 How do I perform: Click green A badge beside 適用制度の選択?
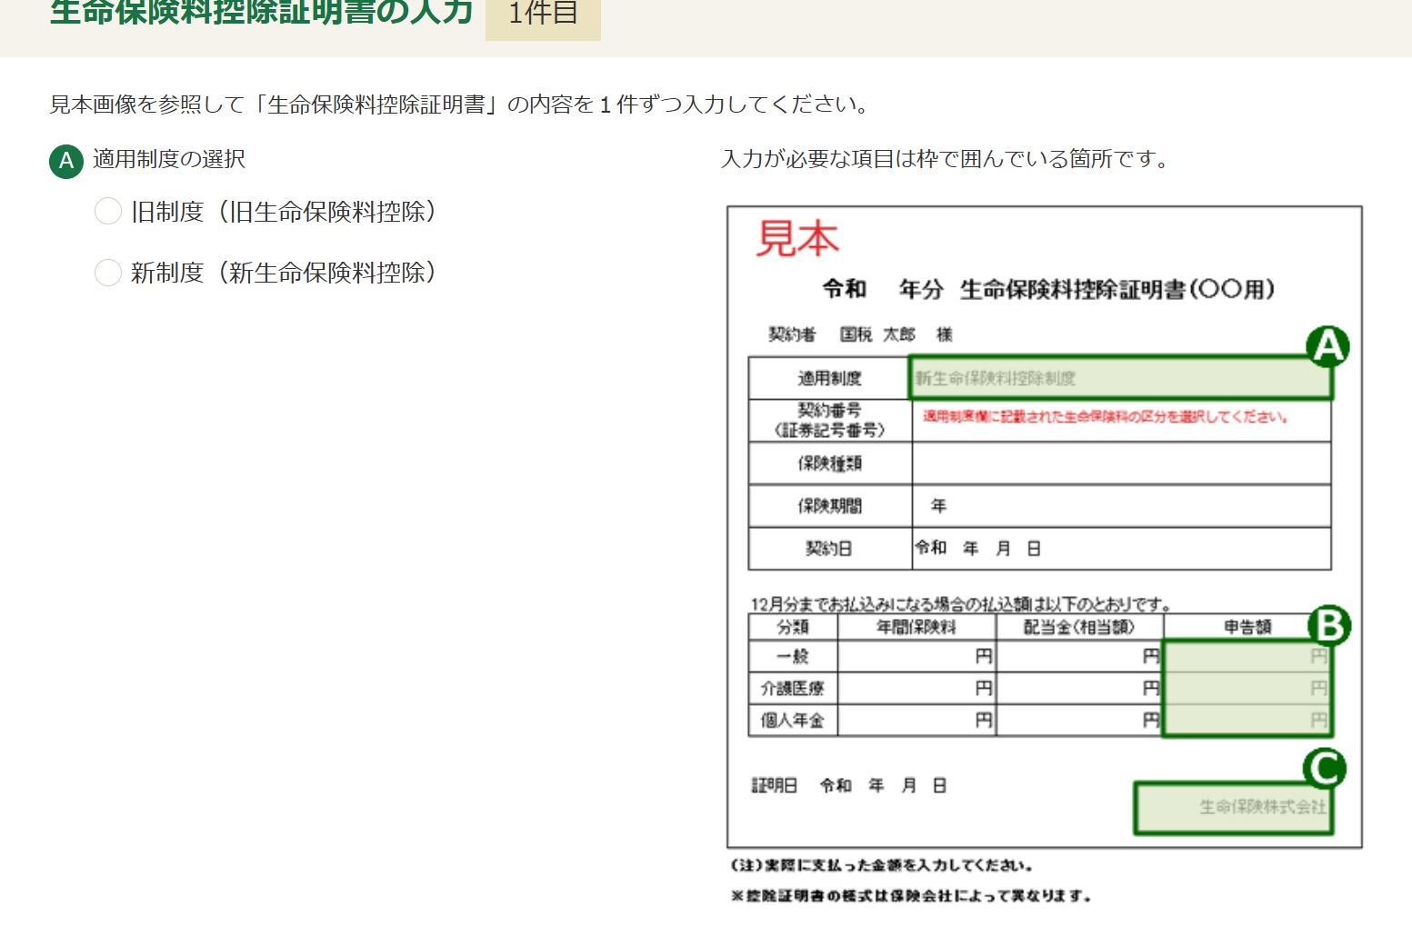(66, 161)
